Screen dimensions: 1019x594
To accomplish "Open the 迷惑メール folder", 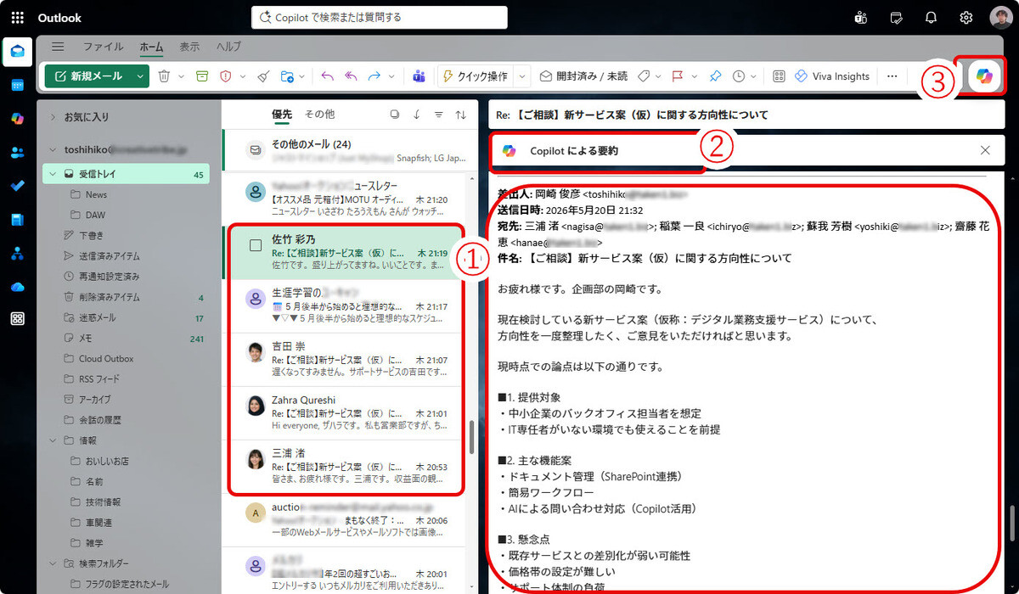I will (126, 317).
